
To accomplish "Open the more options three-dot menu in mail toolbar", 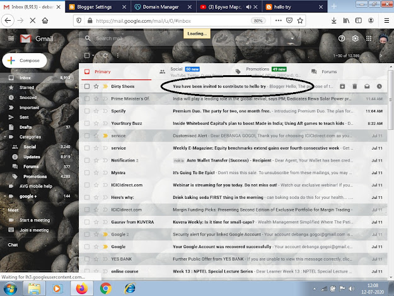I will click(x=118, y=56).
